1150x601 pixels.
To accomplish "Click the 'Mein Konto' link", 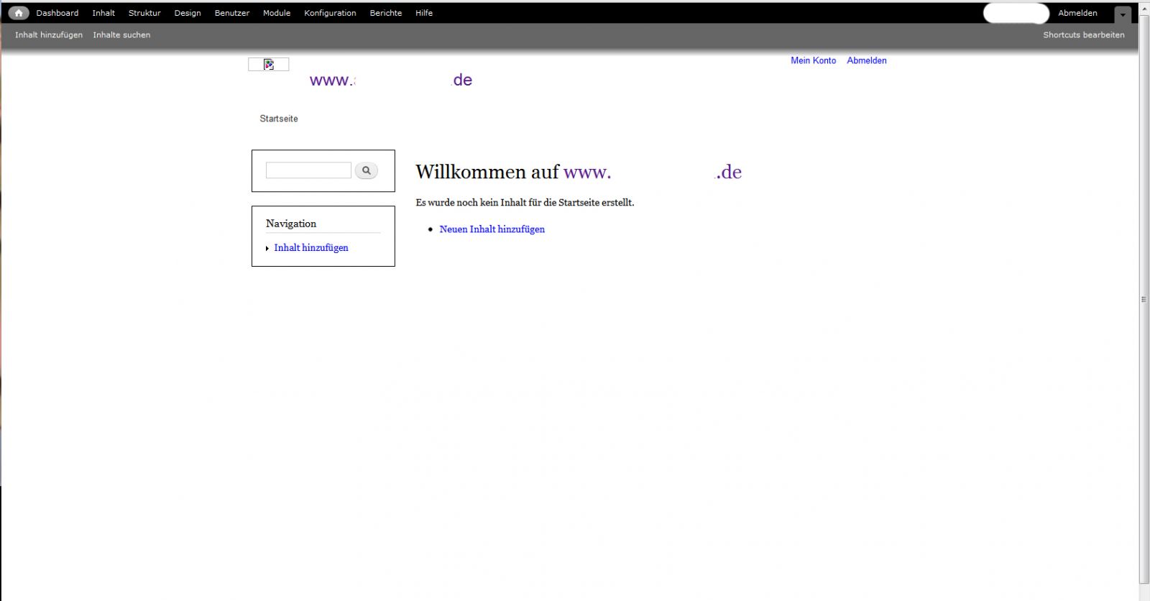I will click(x=813, y=60).
